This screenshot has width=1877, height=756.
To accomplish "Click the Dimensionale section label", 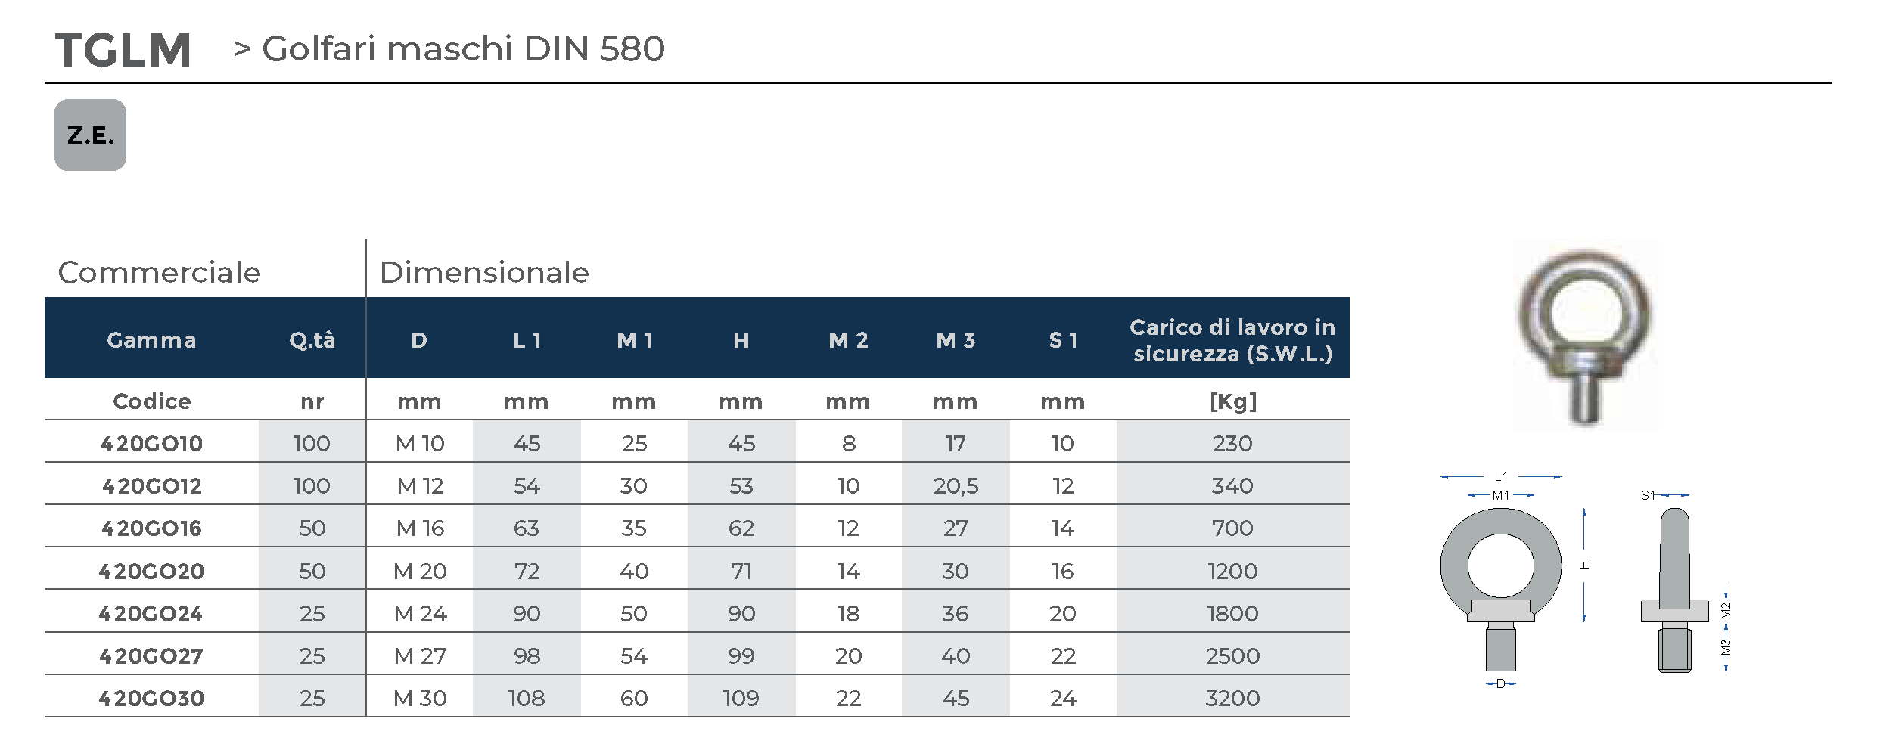I will 484,272.
